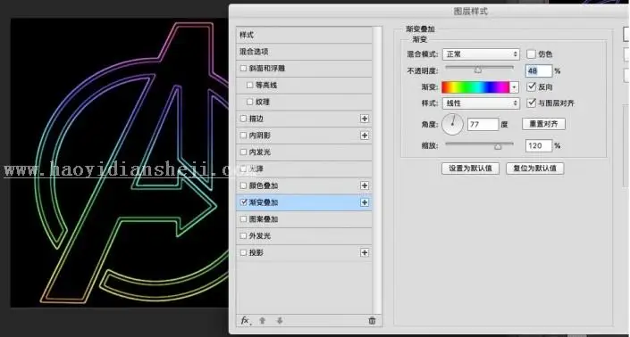Viewport: 630px width, 337px height.
Task: Click the rainbow gradient swatch
Action: click(x=475, y=87)
